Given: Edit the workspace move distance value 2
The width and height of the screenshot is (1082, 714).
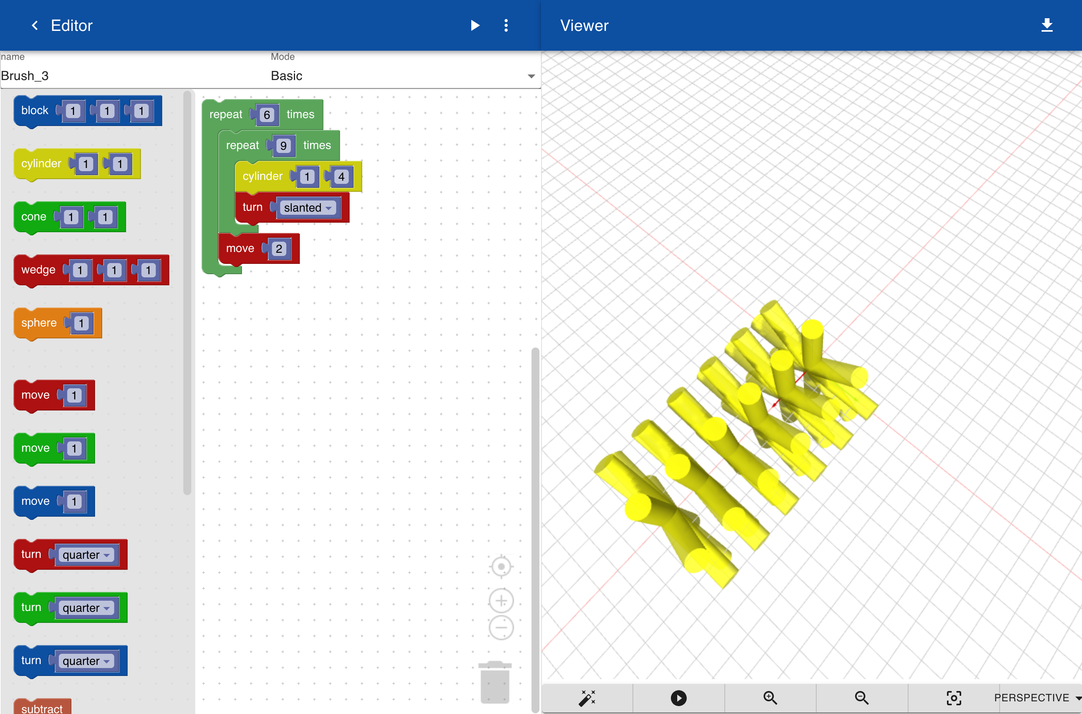Looking at the screenshot, I should [x=278, y=248].
